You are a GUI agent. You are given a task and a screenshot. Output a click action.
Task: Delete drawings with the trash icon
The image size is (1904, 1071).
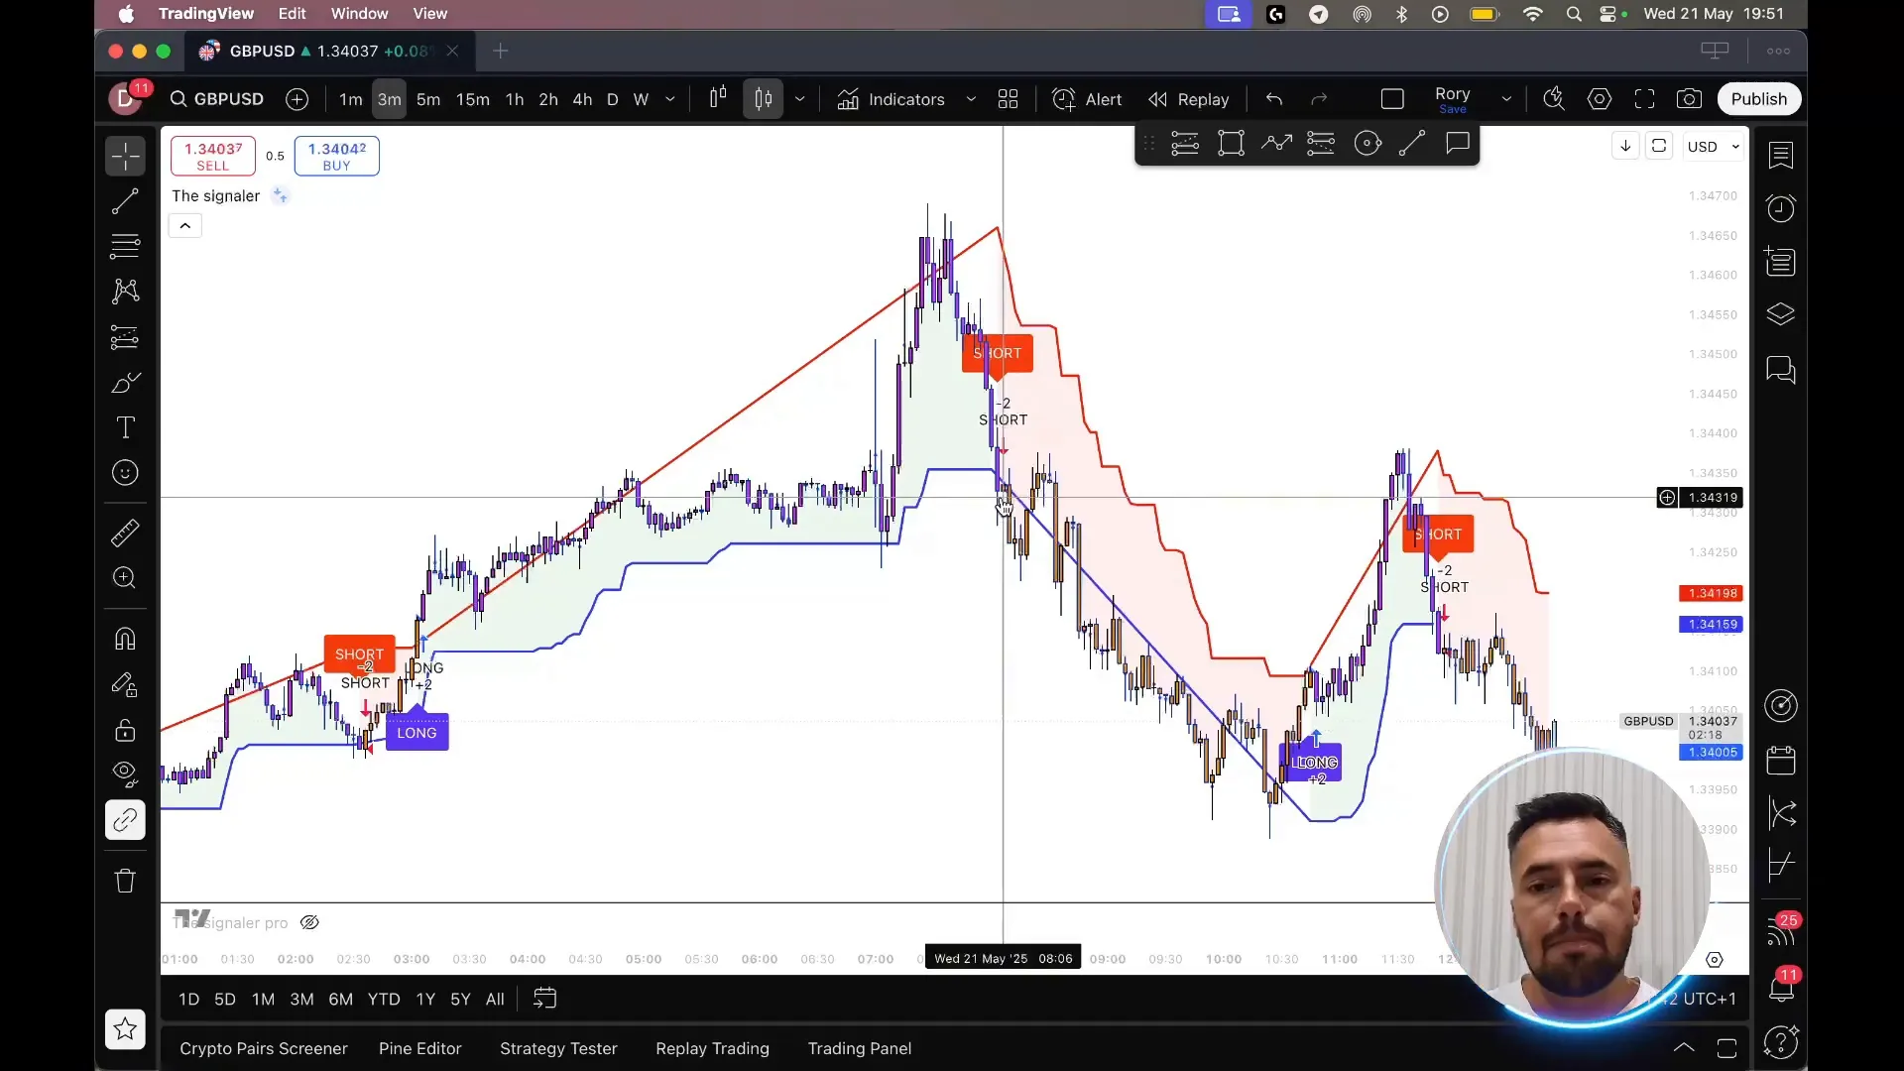pos(125,881)
